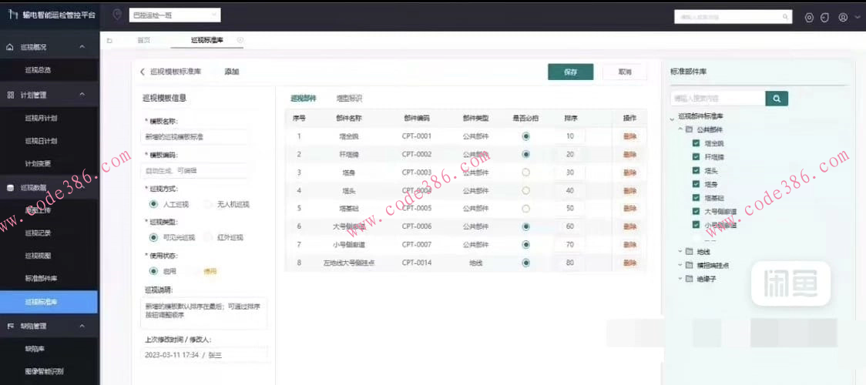The image size is (866, 385).
Task: Click the CPT-0007 code cell
Action: point(416,244)
